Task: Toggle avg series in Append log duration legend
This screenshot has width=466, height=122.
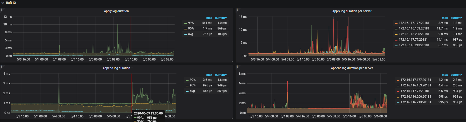Action: 192,91
